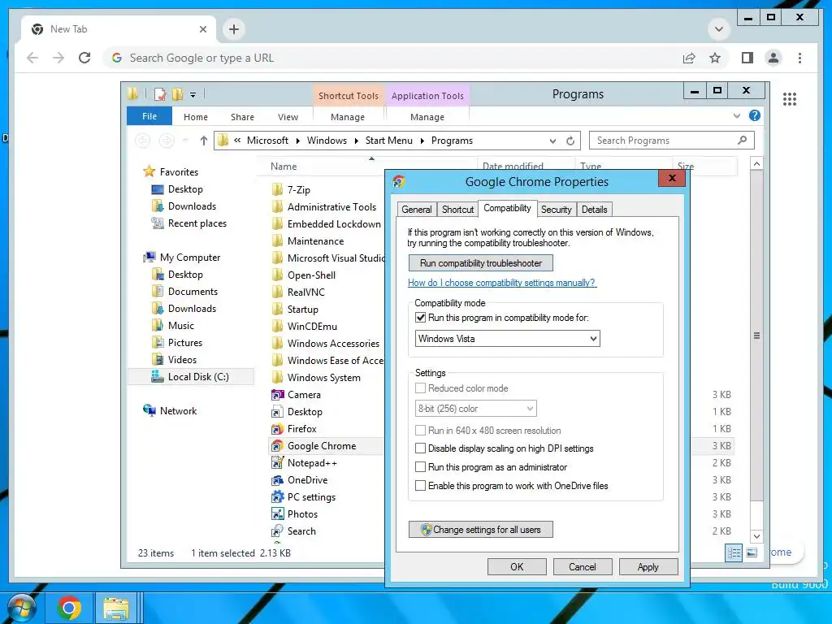Open the File ribbon menu

click(149, 116)
